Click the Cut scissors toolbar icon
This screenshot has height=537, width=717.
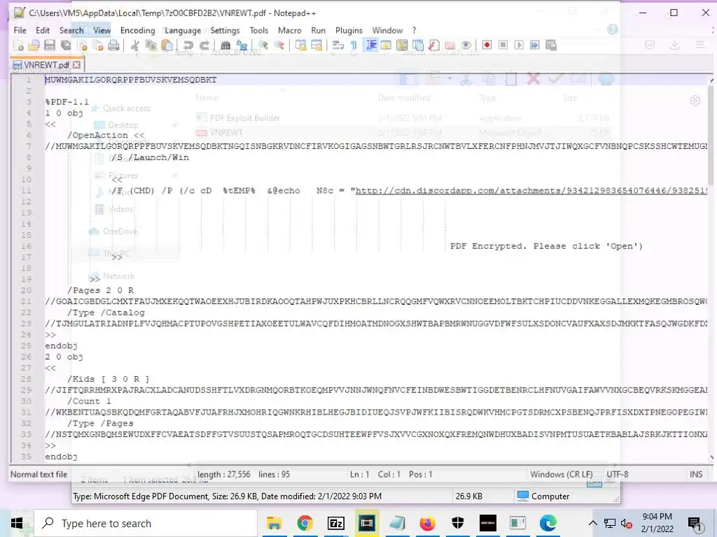[134, 45]
